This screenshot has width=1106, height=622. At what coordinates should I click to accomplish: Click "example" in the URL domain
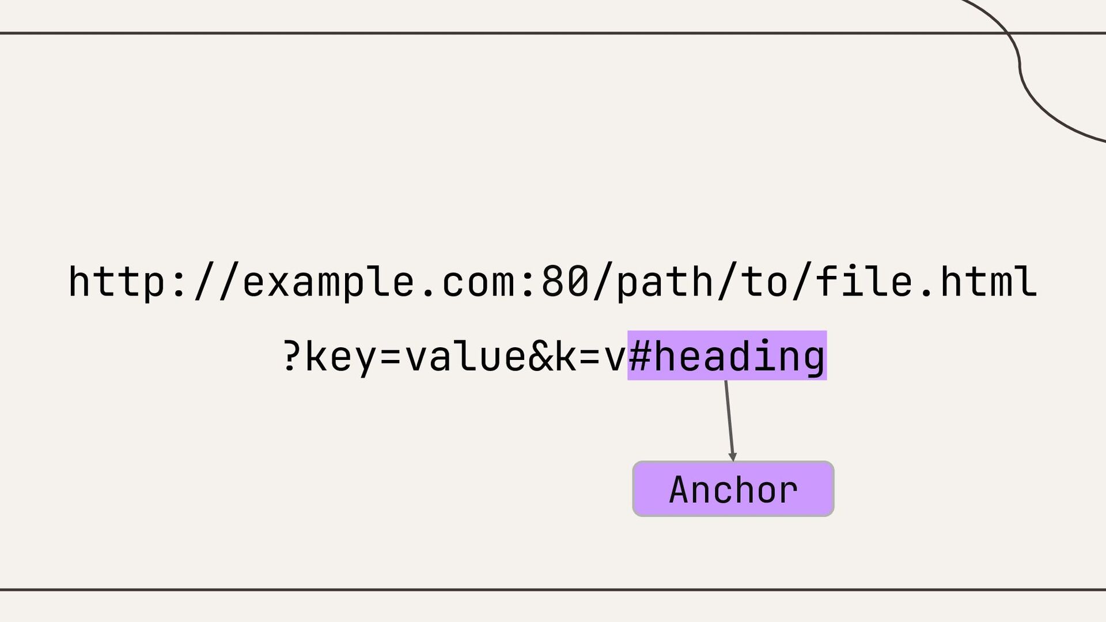pos(328,282)
